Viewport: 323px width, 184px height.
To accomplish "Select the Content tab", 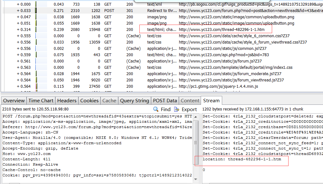I will [190, 101].
